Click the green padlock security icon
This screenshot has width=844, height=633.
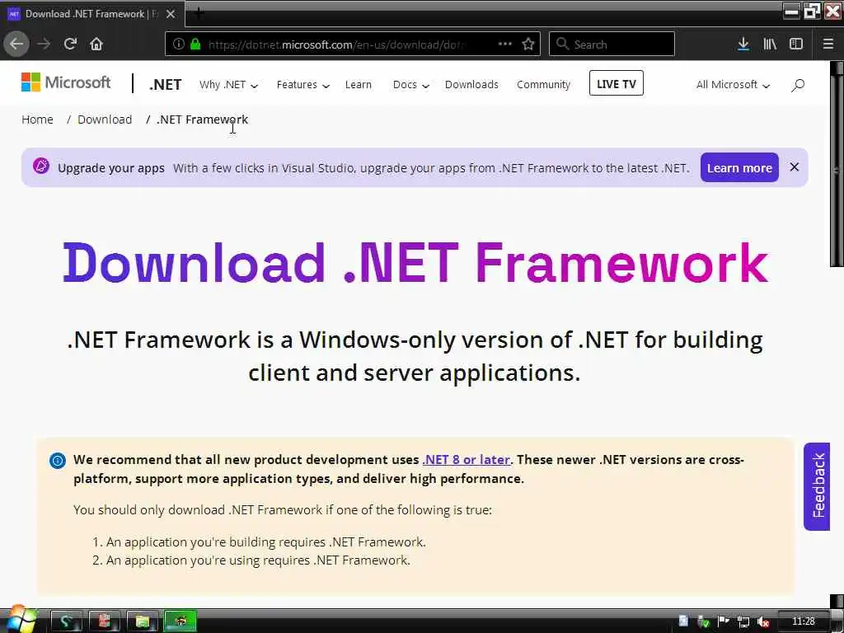pyautogui.click(x=195, y=45)
